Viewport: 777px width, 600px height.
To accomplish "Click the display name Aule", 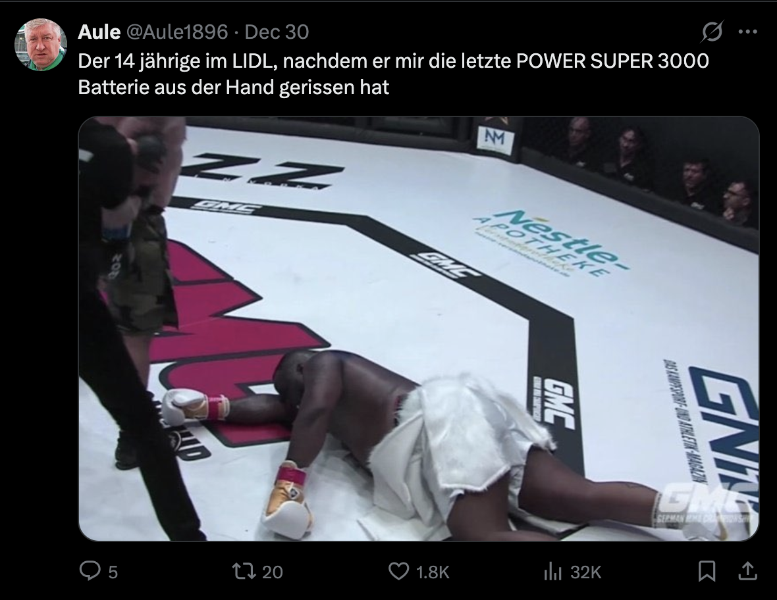I will [x=99, y=32].
